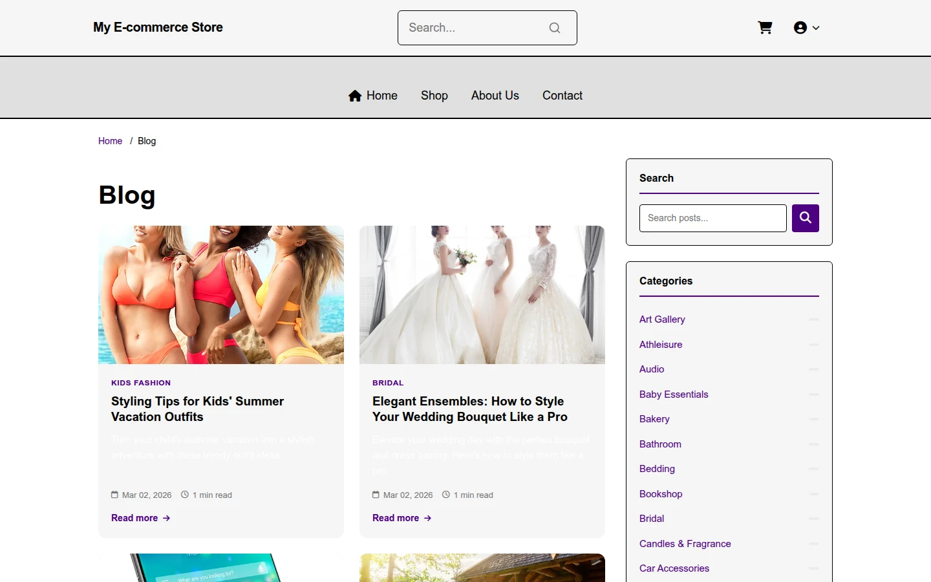The width and height of the screenshot is (931, 582).
Task: Select Athleisure category
Action: [661, 345]
